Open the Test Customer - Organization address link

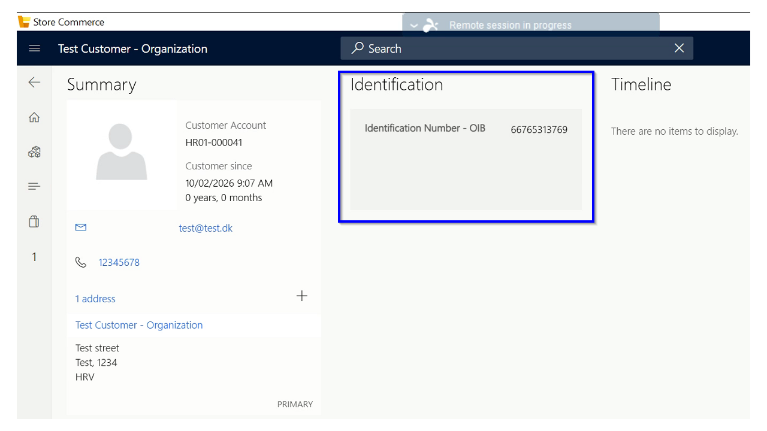coord(139,325)
